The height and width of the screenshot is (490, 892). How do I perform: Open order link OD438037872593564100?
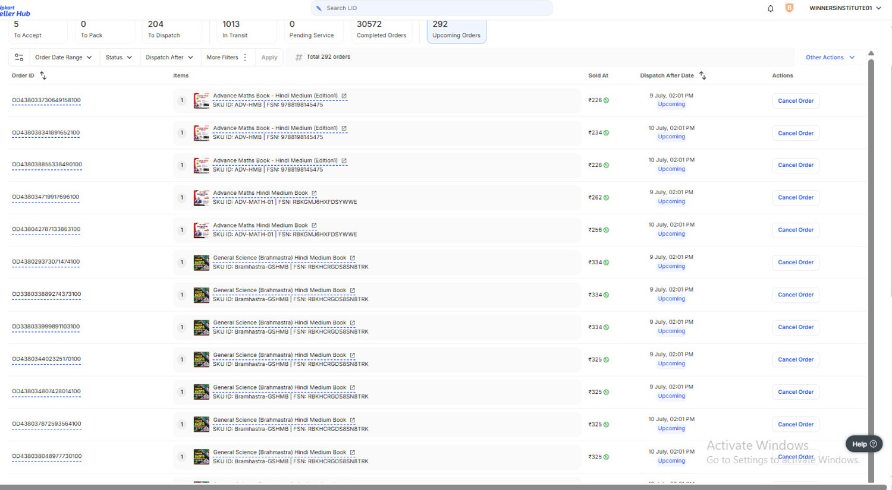[46, 424]
